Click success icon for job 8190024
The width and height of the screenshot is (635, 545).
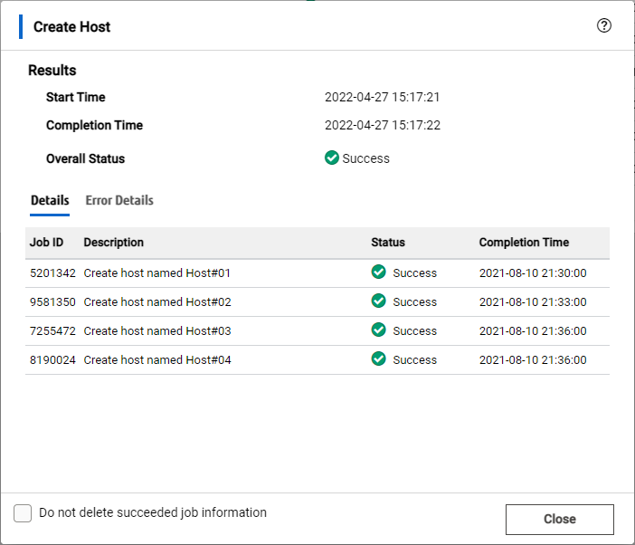tap(379, 359)
